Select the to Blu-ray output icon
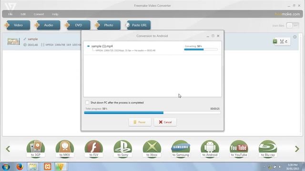 [x=268, y=149]
